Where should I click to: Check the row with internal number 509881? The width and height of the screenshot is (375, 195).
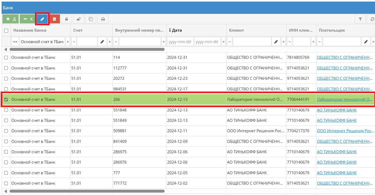6,131
